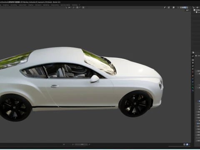Open the orange Object properties tab
Image resolution: width=200 pixels, height=150 pixels.
click(193, 76)
